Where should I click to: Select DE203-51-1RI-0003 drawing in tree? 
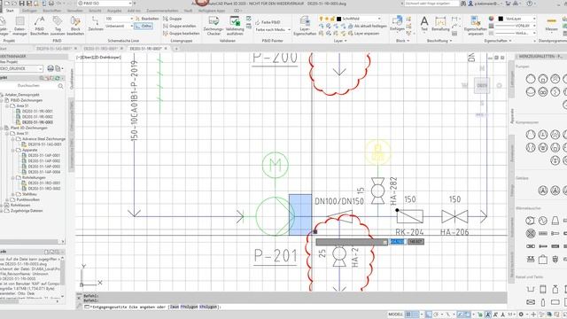[37, 122]
